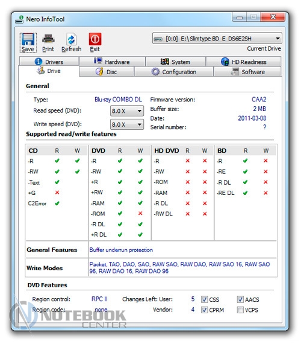Click the Save button label

[x=28, y=49]
